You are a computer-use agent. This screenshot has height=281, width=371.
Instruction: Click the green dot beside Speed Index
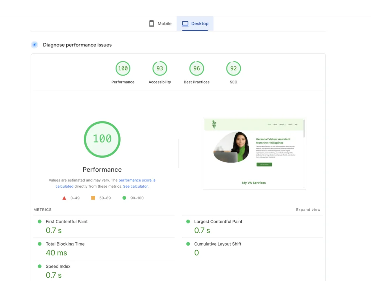[39, 267]
